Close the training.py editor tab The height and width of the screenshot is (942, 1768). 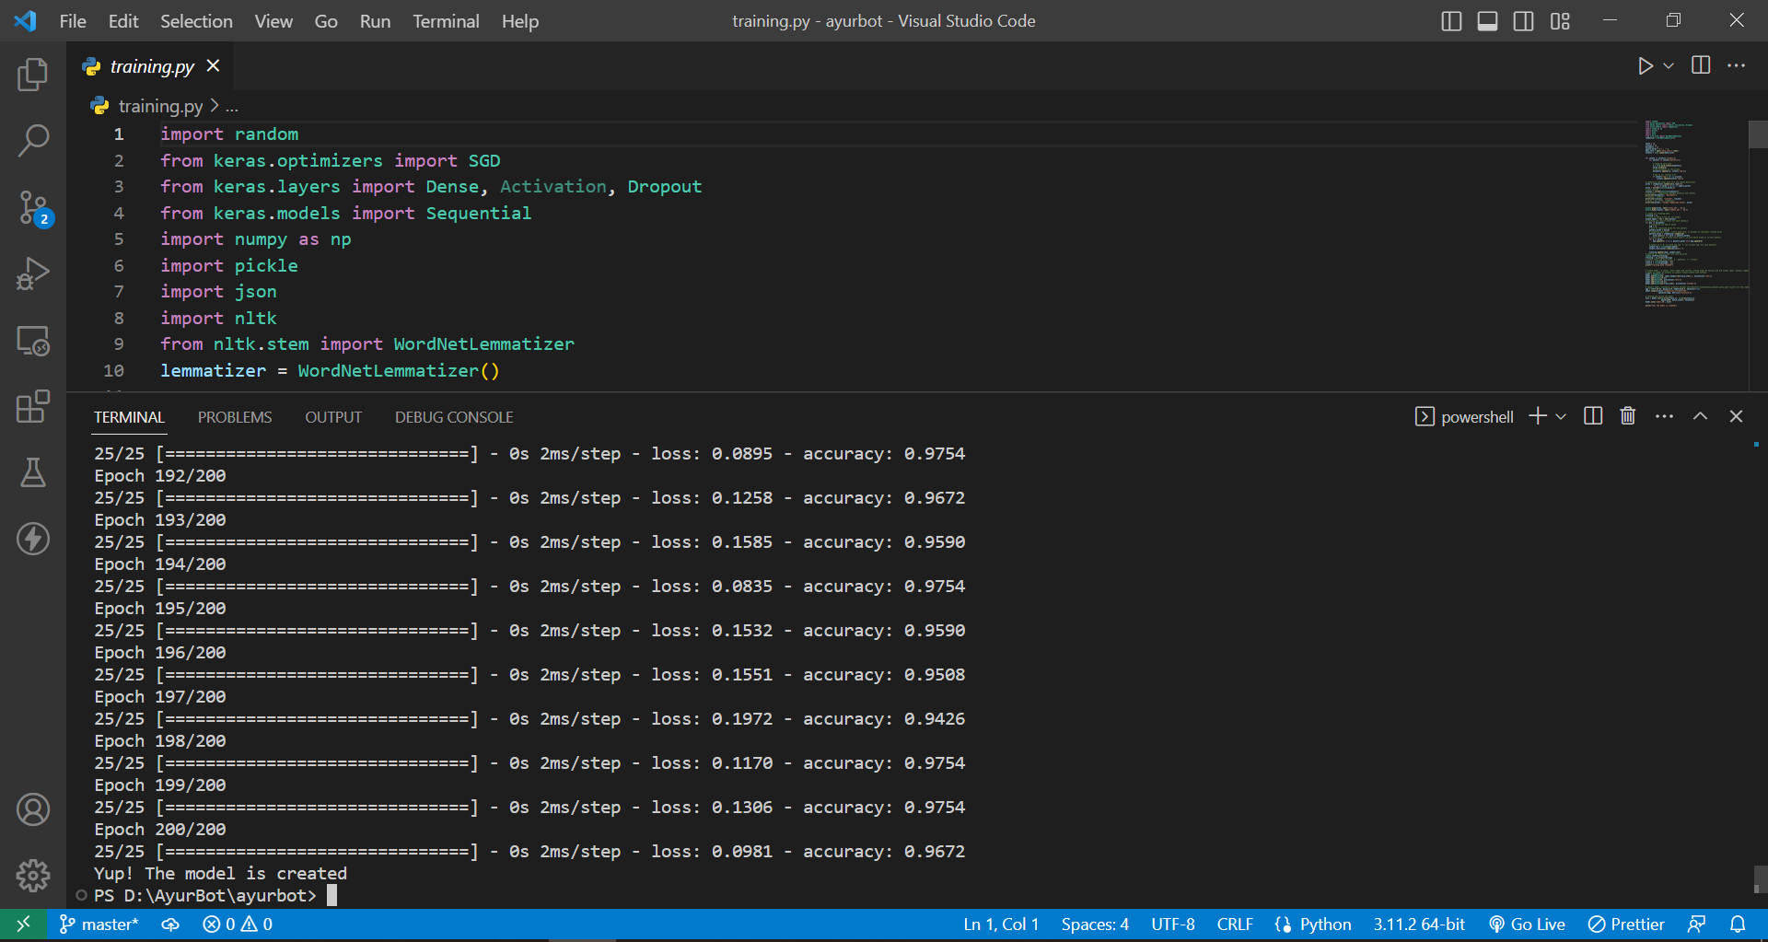pyautogui.click(x=214, y=65)
